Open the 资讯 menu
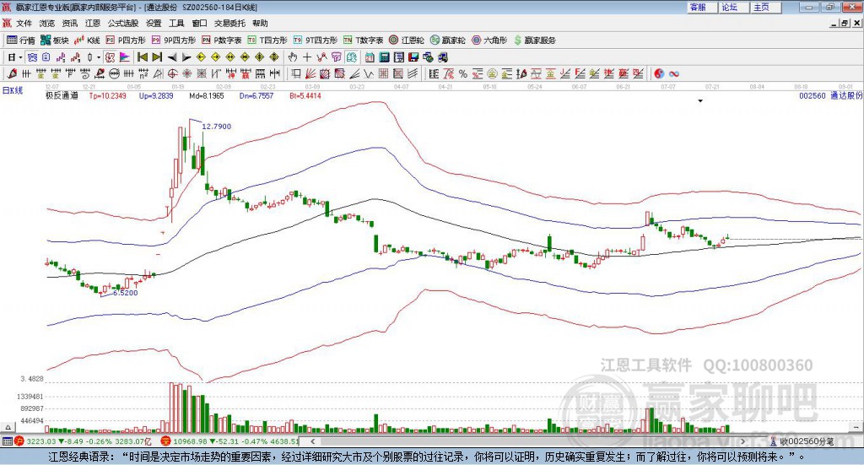 (70, 23)
